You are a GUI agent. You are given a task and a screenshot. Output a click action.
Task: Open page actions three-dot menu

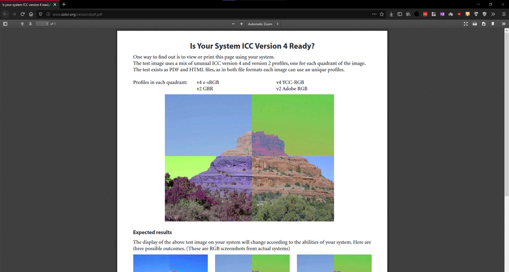click(x=374, y=14)
